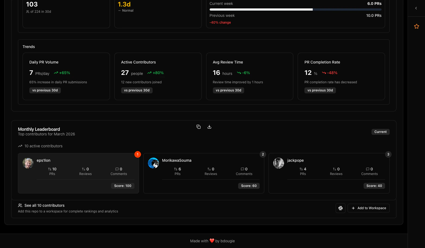425x248 pixels.
Task: Click the Add to Workspace button
Action: pos(369,208)
